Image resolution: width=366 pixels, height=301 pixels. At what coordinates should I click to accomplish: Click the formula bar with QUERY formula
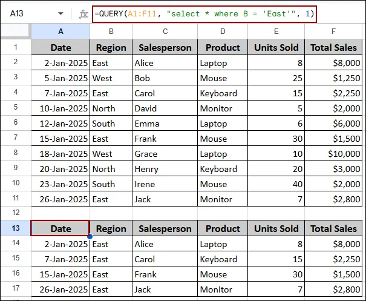[204, 14]
